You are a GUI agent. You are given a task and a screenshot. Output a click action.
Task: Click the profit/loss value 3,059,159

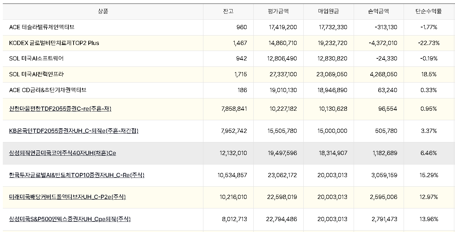[x=384, y=175]
